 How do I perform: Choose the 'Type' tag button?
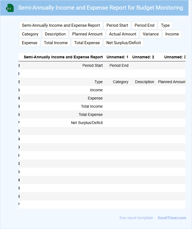(165, 25)
